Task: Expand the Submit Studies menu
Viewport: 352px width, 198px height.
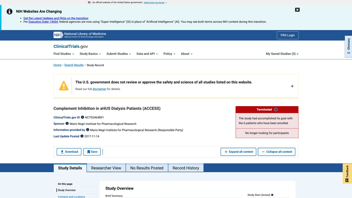Action: [119, 54]
